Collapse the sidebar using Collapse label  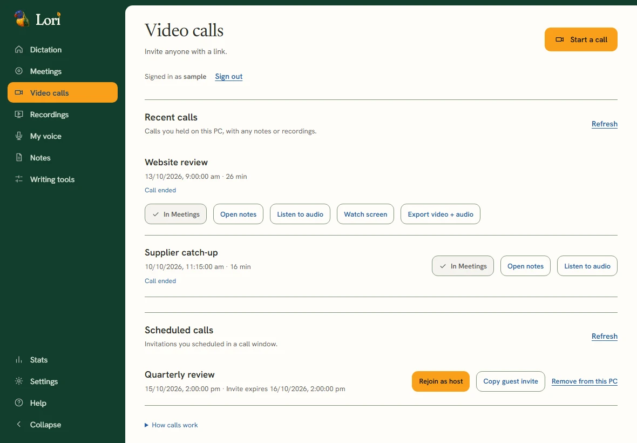click(45, 424)
